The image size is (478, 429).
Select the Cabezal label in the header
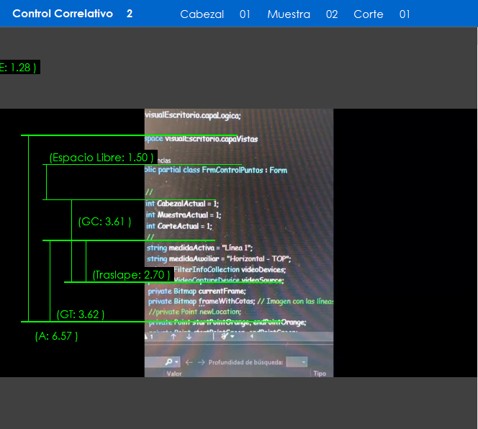[202, 14]
